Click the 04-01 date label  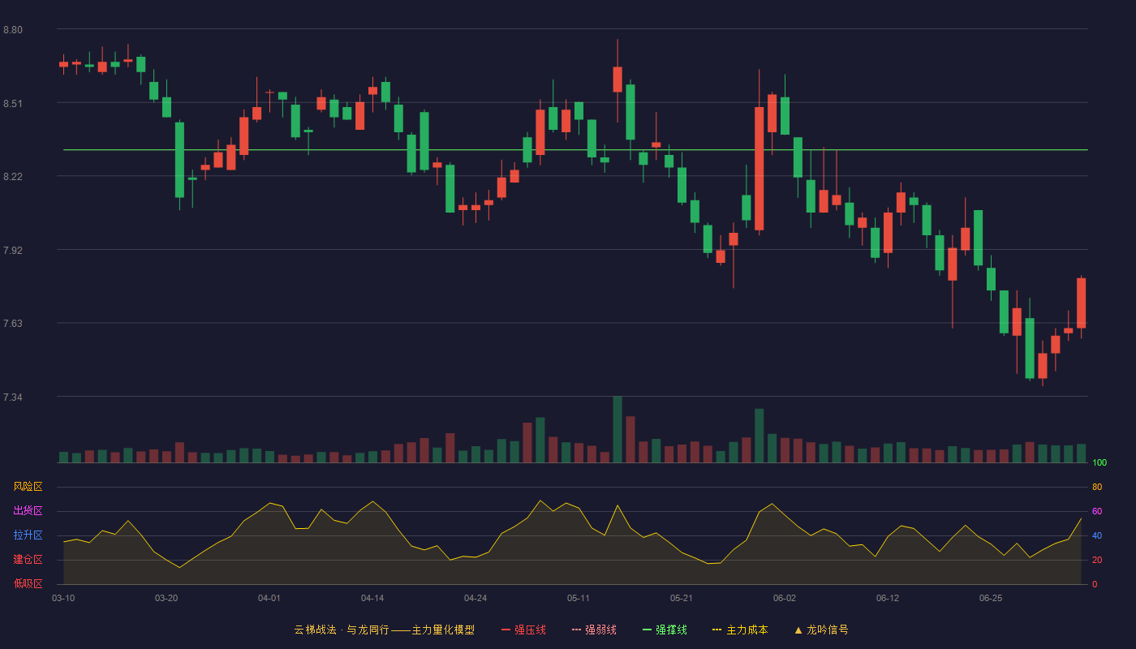click(269, 598)
